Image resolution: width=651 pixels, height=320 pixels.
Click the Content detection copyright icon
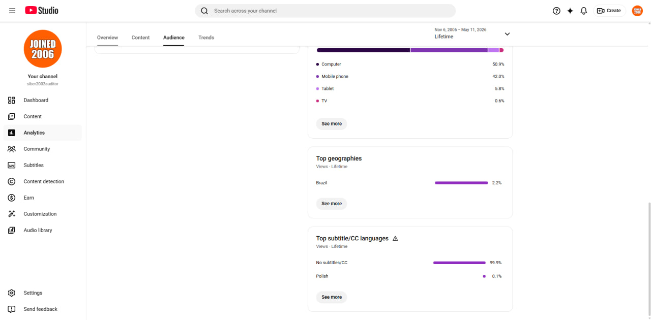(12, 181)
